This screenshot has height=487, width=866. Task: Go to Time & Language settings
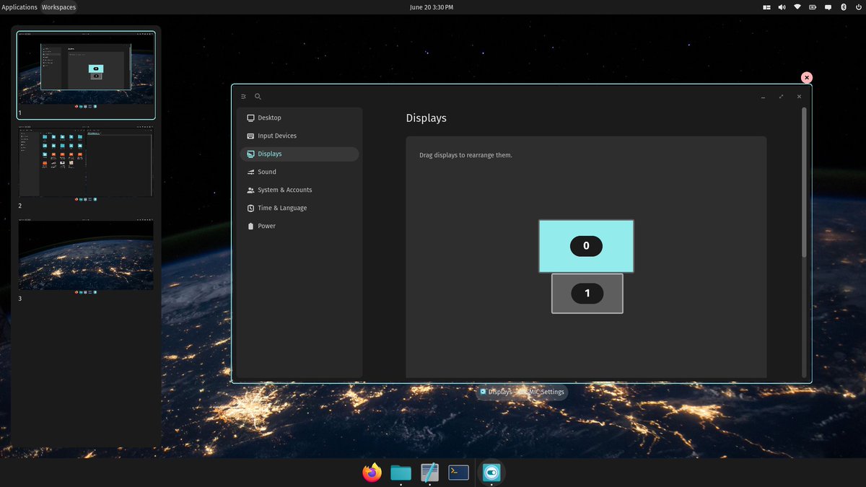tap(299, 208)
